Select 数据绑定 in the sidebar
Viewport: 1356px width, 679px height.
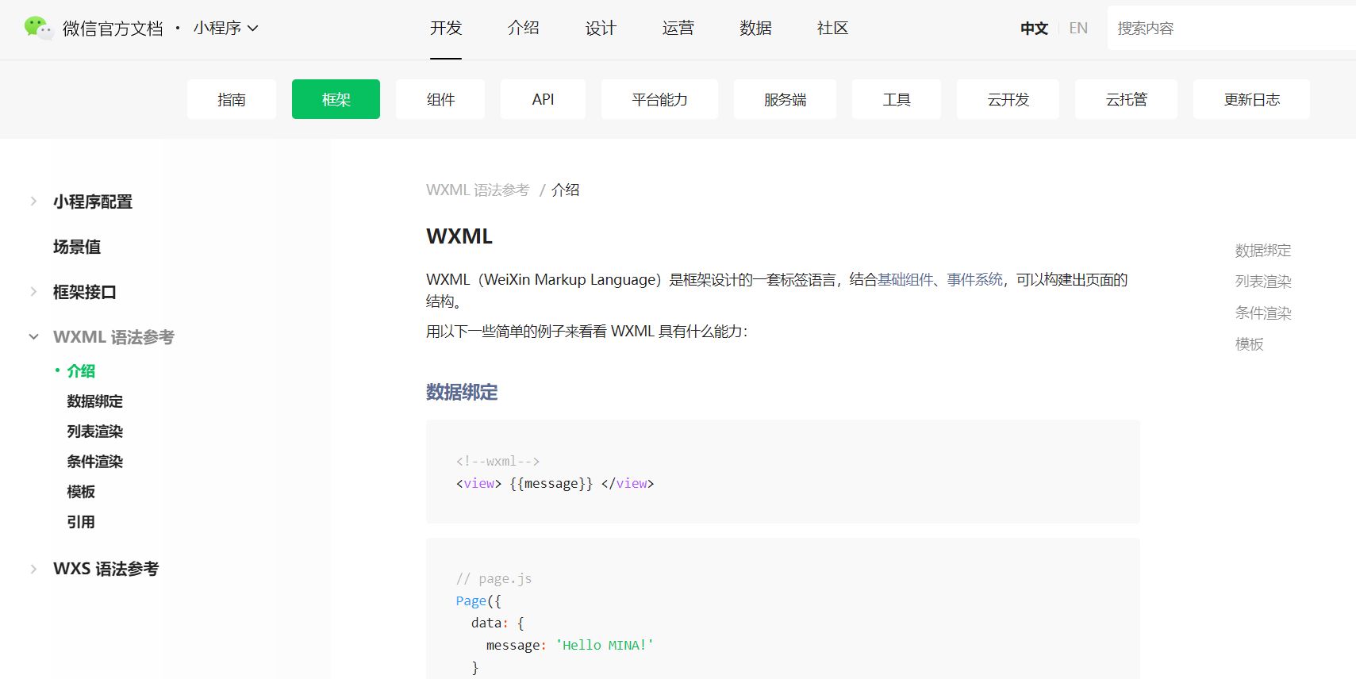[x=95, y=401]
